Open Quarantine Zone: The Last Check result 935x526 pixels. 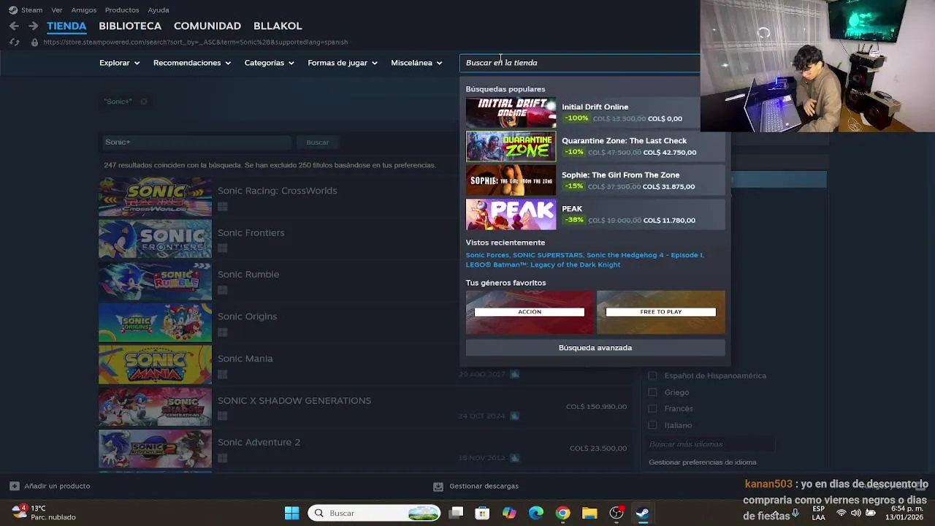pyautogui.click(x=595, y=147)
